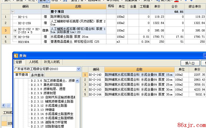The width and height of the screenshot is (206, 128).
Task: Select D.2.3.9 沥青封层 tree node
Action: point(50,93)
